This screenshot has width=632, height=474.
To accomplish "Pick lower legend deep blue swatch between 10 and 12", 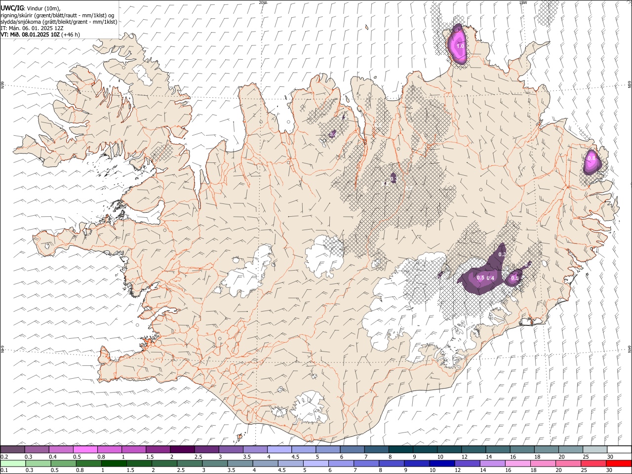I will 441,463.
